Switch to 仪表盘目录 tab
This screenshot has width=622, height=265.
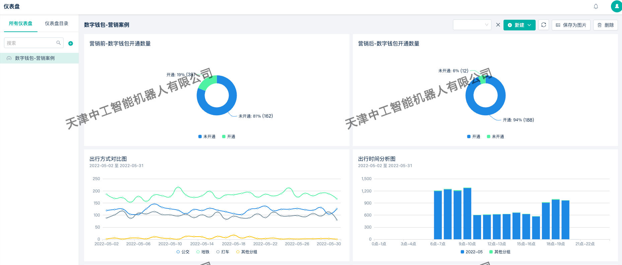coord(57,23)
